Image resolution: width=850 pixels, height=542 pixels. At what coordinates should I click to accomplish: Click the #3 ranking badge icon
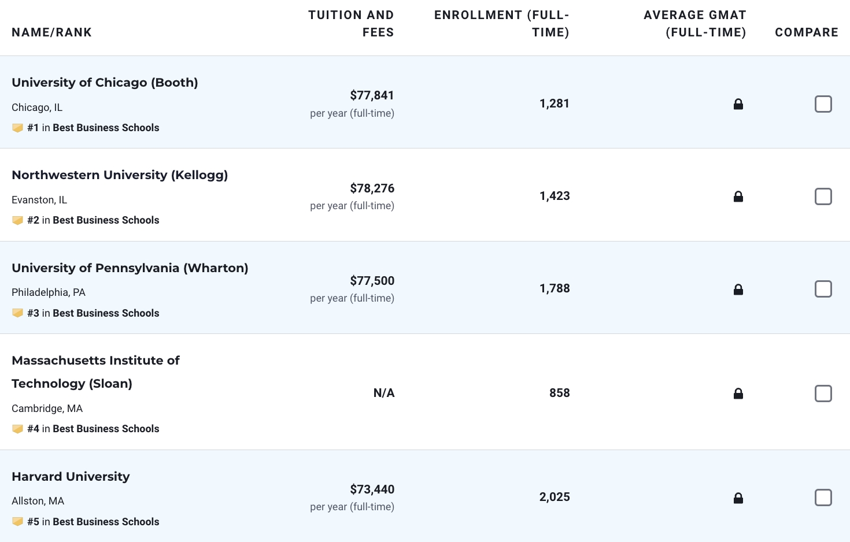(18, 313)
